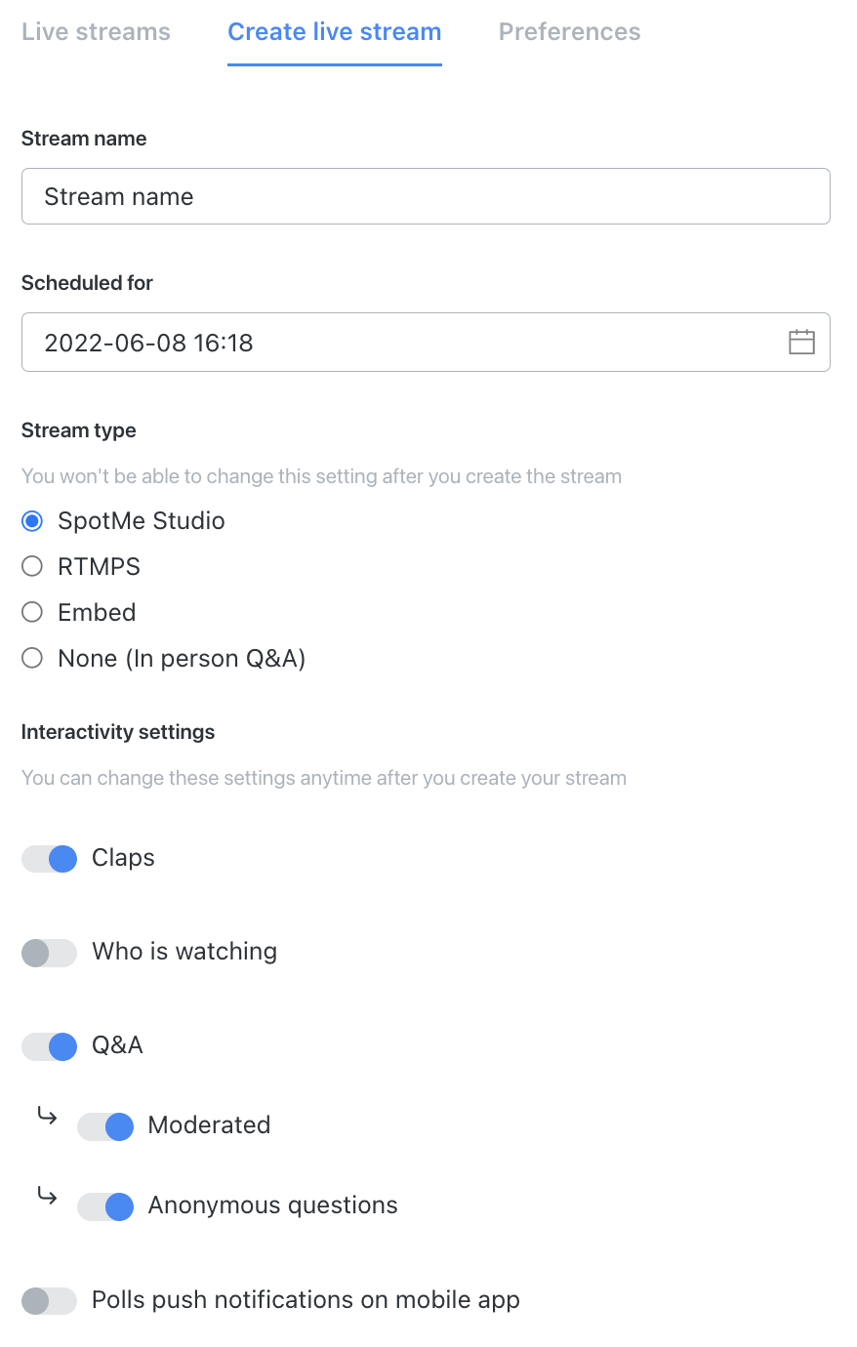The image size is (857, 1347).
Task: Open the calendar date picker icon
Action: pos(801,342)
